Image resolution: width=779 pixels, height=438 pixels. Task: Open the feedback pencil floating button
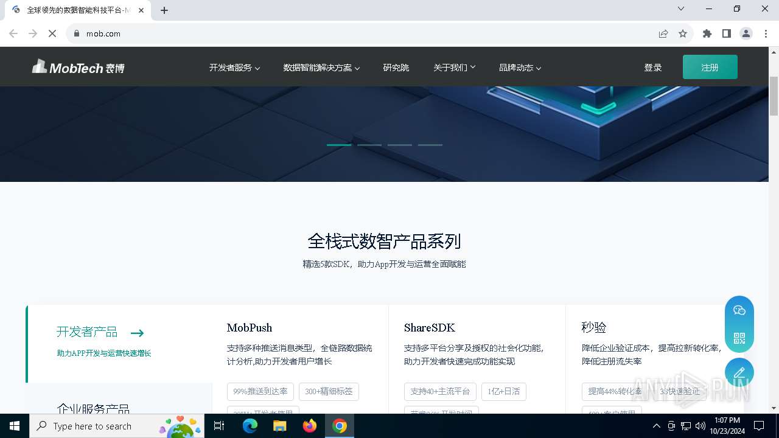[739, 372]
